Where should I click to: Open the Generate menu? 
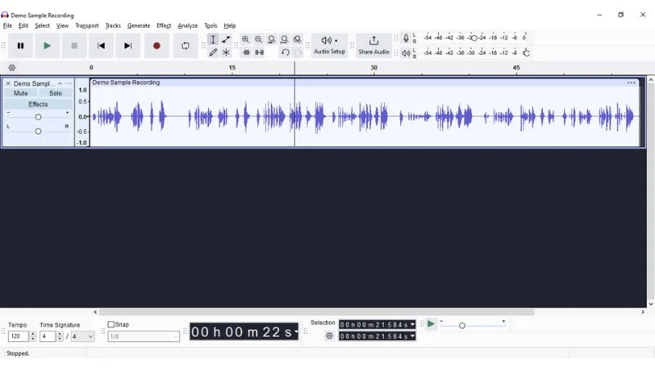[138, 25]
